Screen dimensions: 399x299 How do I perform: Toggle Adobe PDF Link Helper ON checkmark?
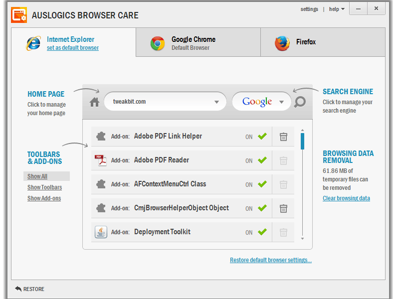[262, 136]
